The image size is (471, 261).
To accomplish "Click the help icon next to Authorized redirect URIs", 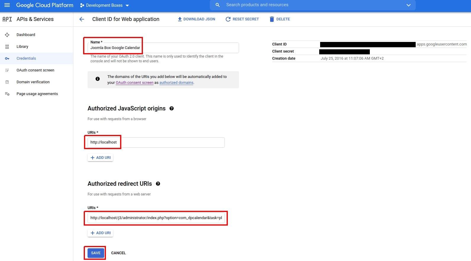I will (158, 184).
